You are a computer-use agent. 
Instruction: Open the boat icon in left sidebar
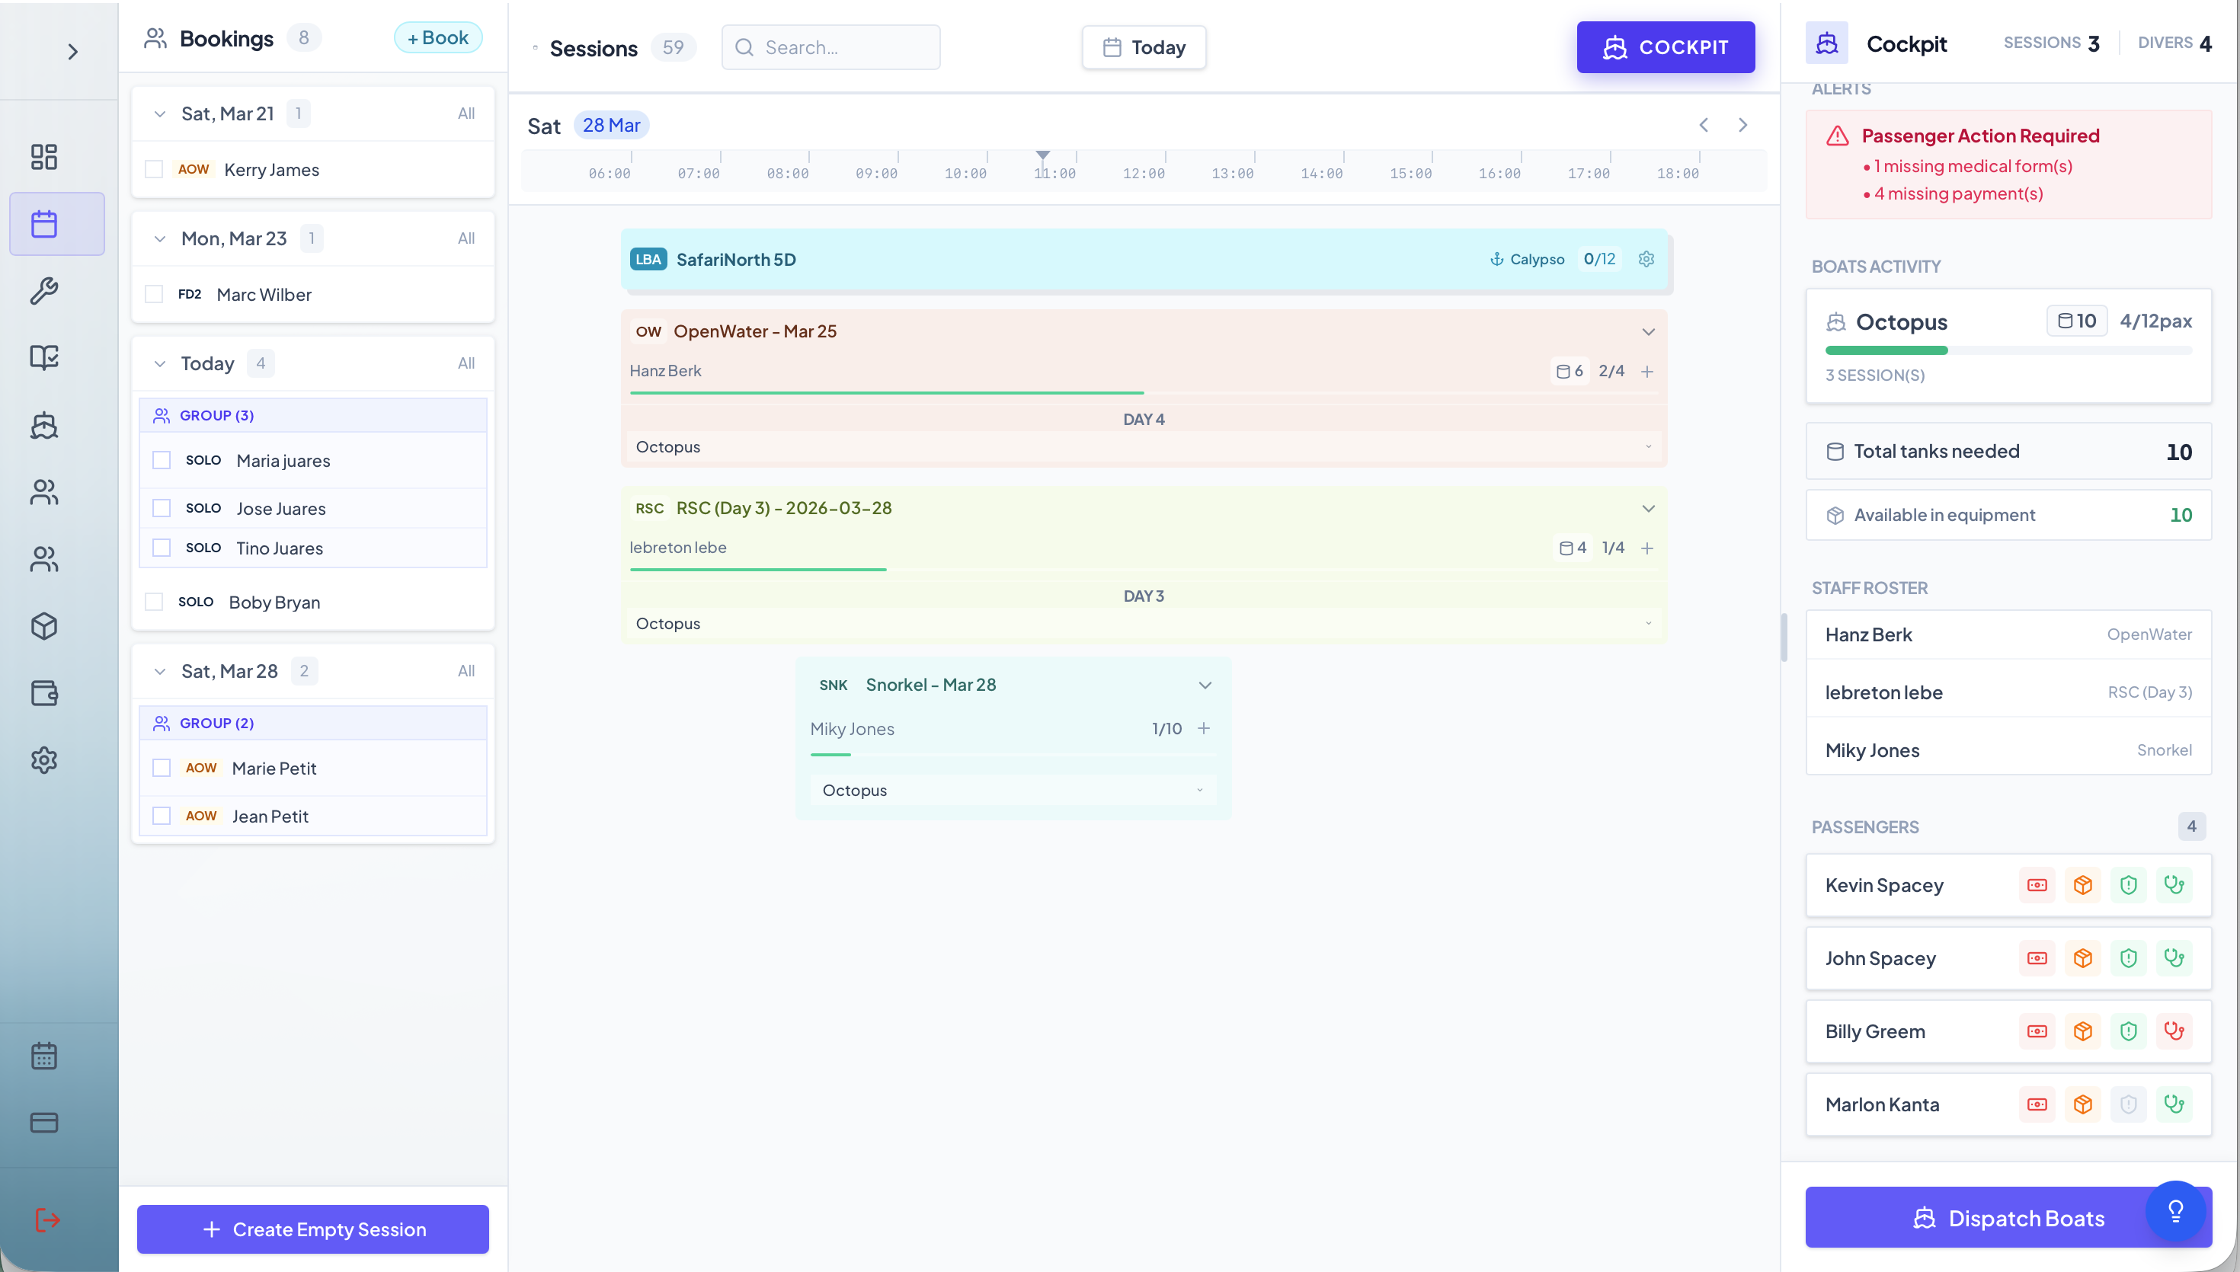(43, 426)
